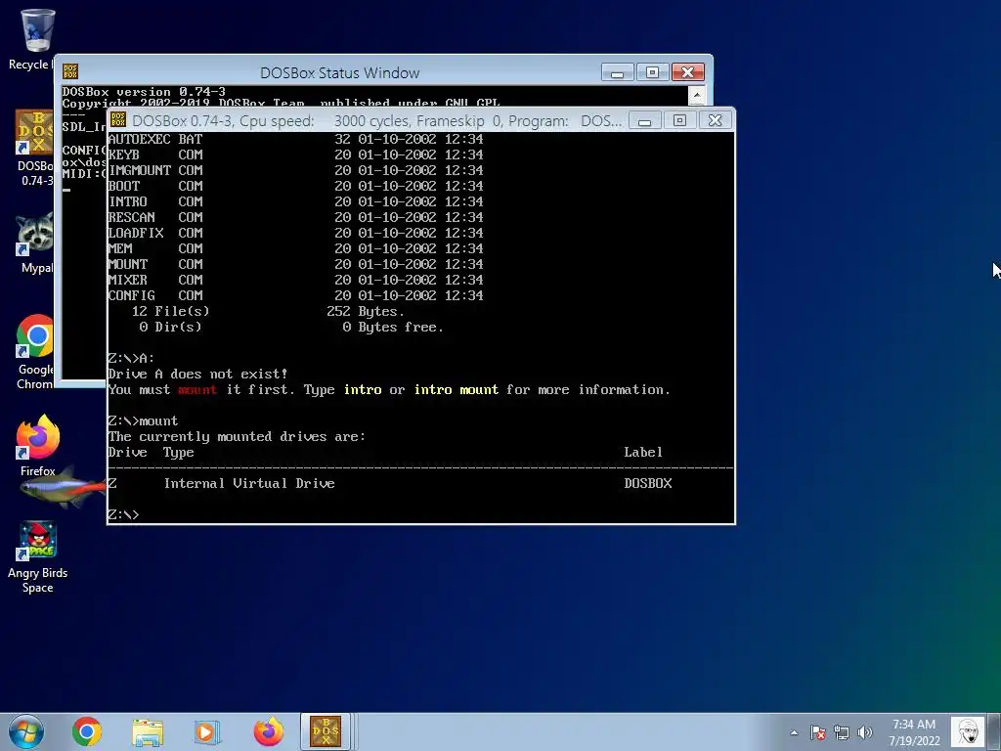This screenshot has height=751, width=1001.
Task: Close the DOSBox Status Window
Action: click(x=688, y=72)
